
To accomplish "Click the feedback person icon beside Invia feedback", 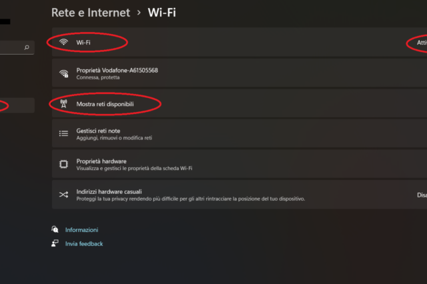I will [x=55, y=243].
